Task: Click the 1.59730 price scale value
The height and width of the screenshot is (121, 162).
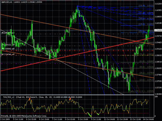Action: (158, 36)
